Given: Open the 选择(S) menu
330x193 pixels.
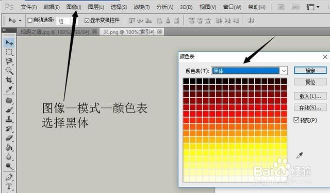Looking at the screenshot, I should click(119, 7).
